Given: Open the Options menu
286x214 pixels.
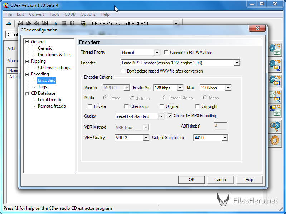Looking at the screenshot, I should pos(88,14).
